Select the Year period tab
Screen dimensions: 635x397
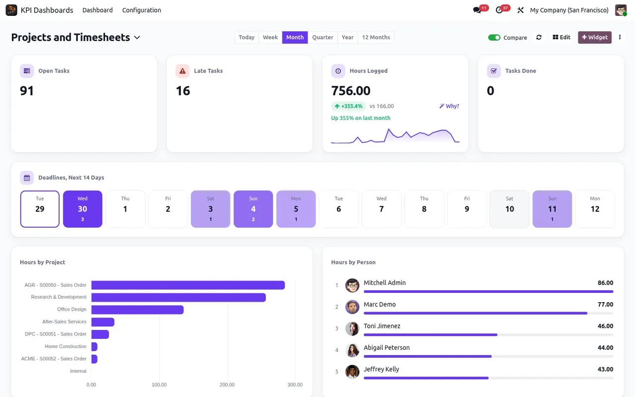click(x=348, y=37)
